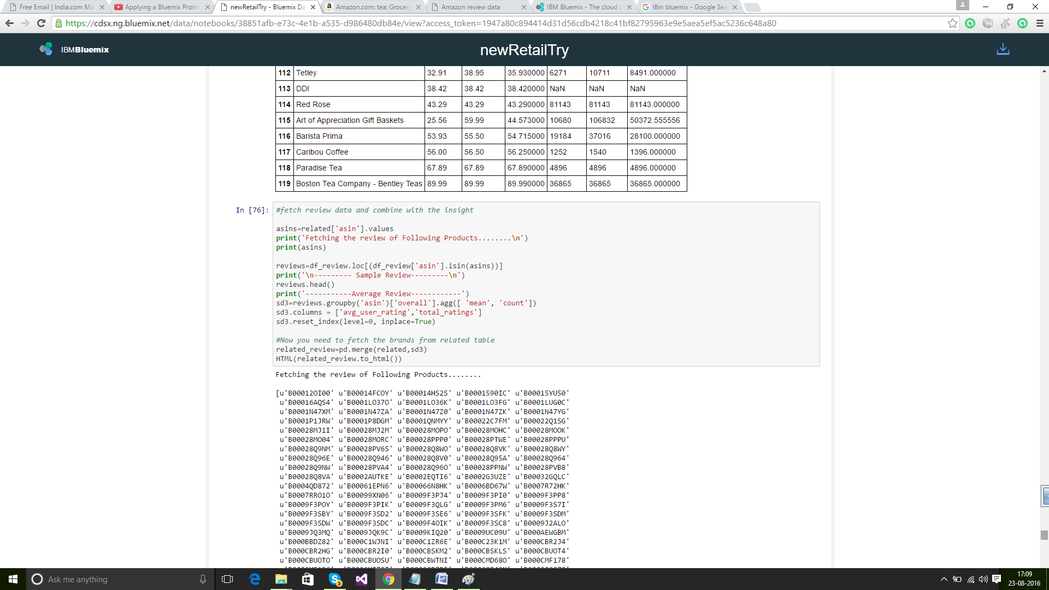Click page vertical scrollbar thumb

[x=1044, y=535]
